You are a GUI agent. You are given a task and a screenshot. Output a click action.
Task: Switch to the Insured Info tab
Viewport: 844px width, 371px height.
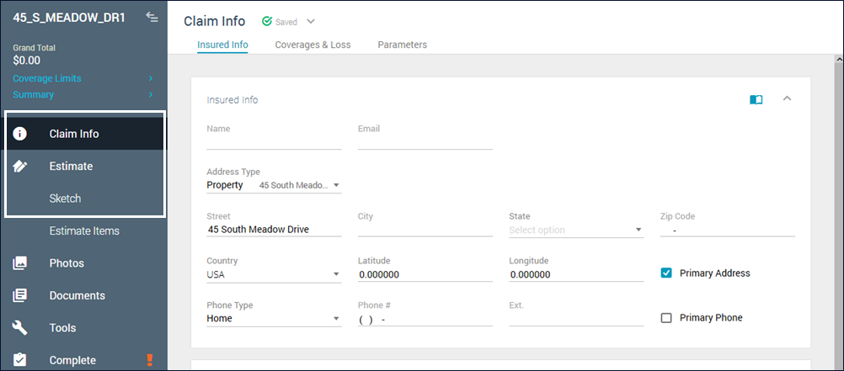(x=223, y=45)
